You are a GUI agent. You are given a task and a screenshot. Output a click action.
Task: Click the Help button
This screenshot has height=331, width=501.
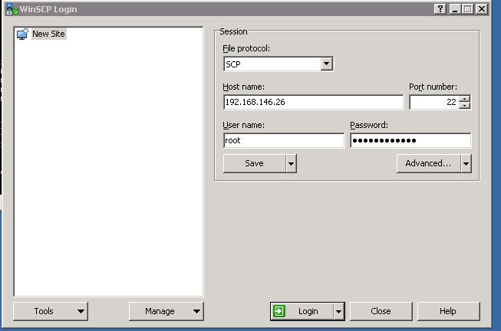[x=448, y=311]
